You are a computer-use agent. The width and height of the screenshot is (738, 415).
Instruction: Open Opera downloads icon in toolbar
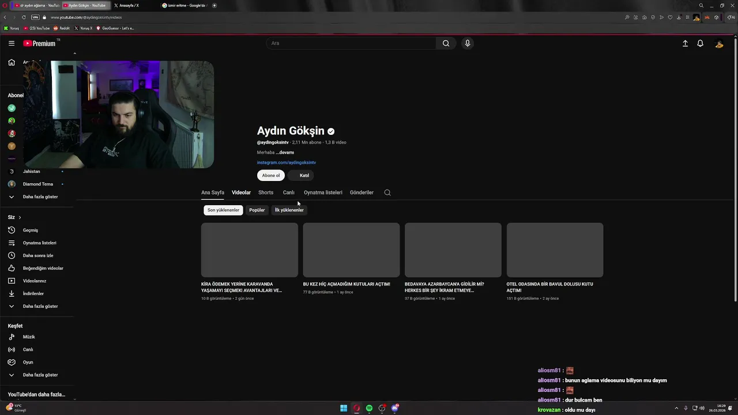[679, 17]
